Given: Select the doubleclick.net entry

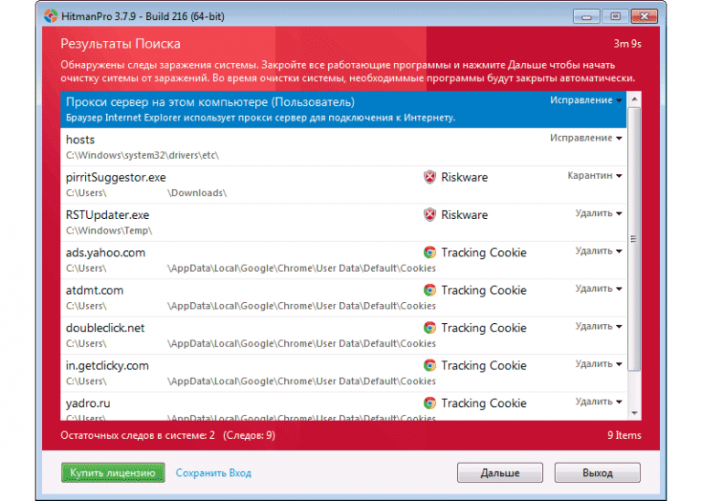Looking at the screenshot, I should (x=344, y=336).
